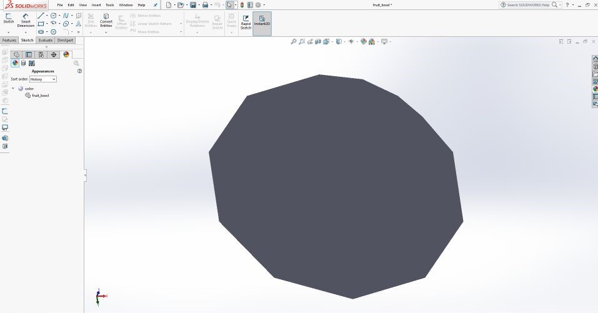This screenshot has width=598, height=313.
Task: Select the Corner Rectangle tool
Action: click(41, 24)
